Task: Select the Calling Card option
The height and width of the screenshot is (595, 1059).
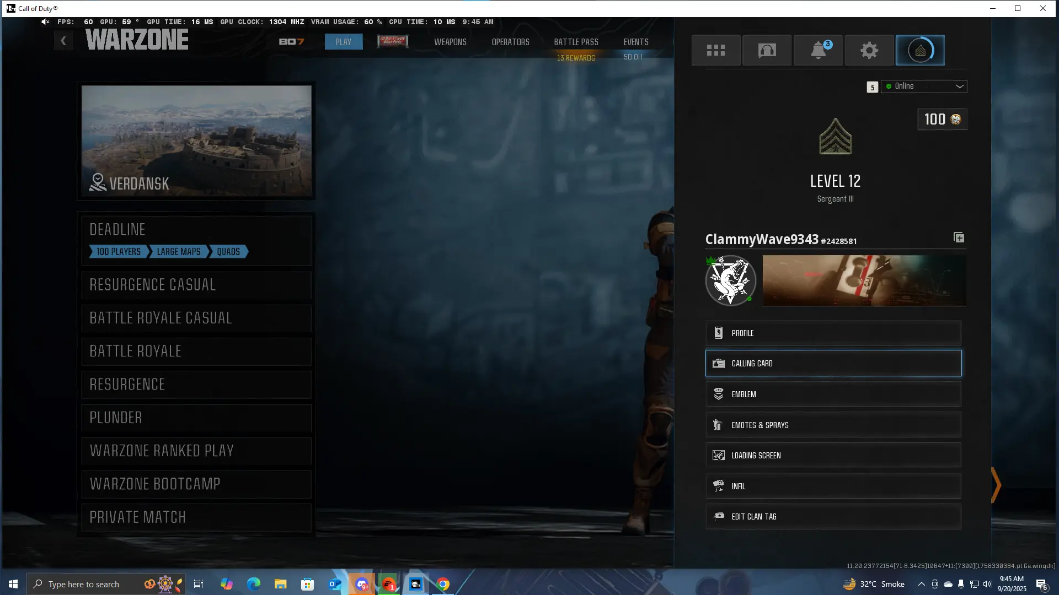Action: point(833,364)
